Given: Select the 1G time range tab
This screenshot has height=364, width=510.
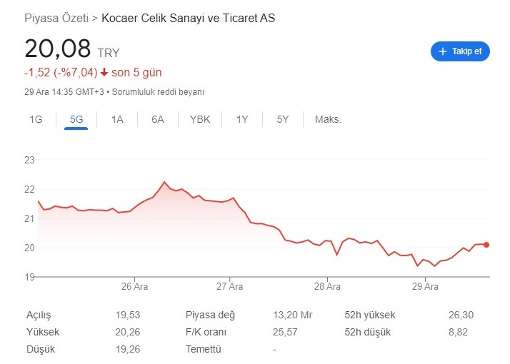Looking at the screenshot, I should (x=36, y=119).
